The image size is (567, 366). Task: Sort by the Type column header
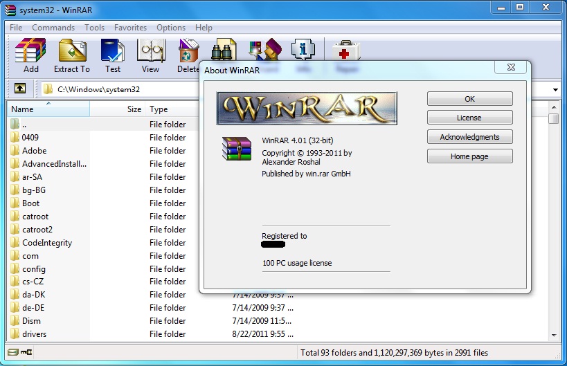coord(172,109)
